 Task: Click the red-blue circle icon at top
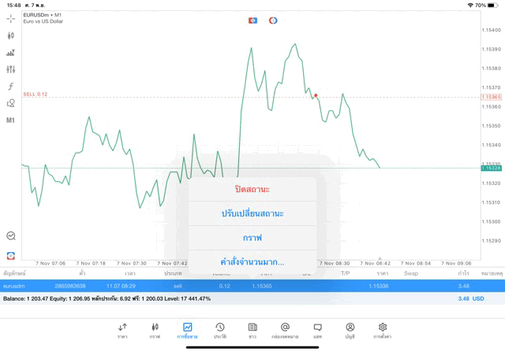click(x=273, y=20)
